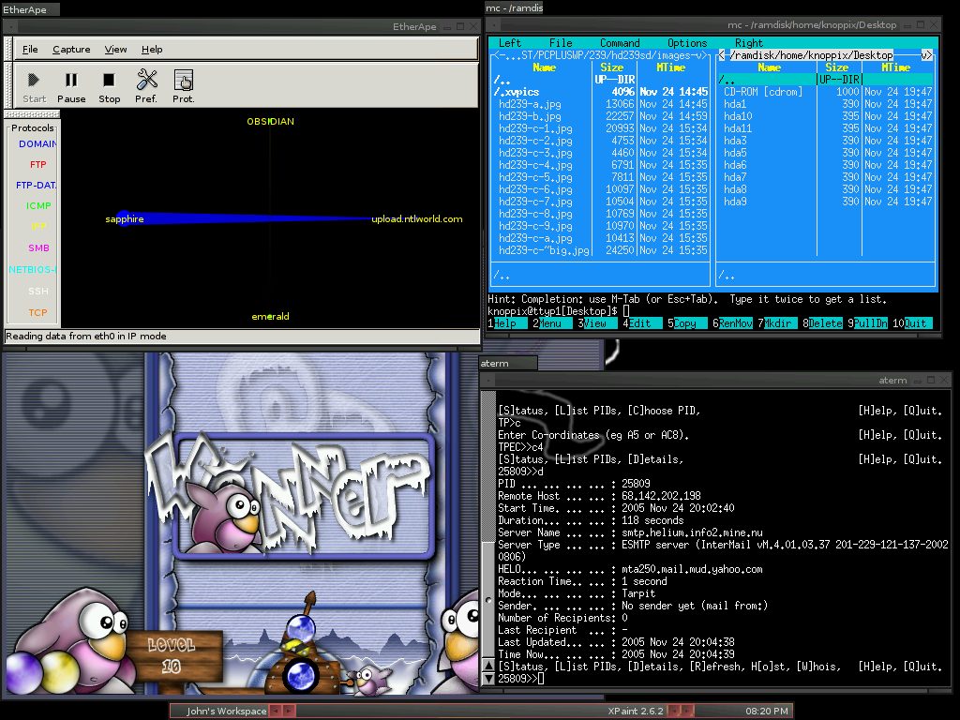Select the EtherApe window tab
Screen dimensions: 960x720
tap(30, 9)
